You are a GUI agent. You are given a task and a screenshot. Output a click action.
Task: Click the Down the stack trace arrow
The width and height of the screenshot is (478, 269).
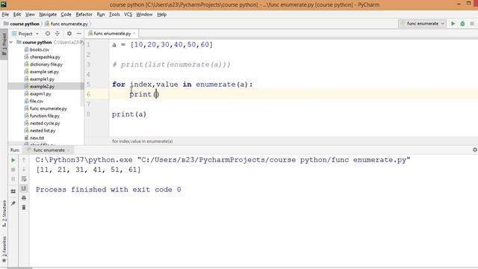pyautogui.click(x=24, y=170)
